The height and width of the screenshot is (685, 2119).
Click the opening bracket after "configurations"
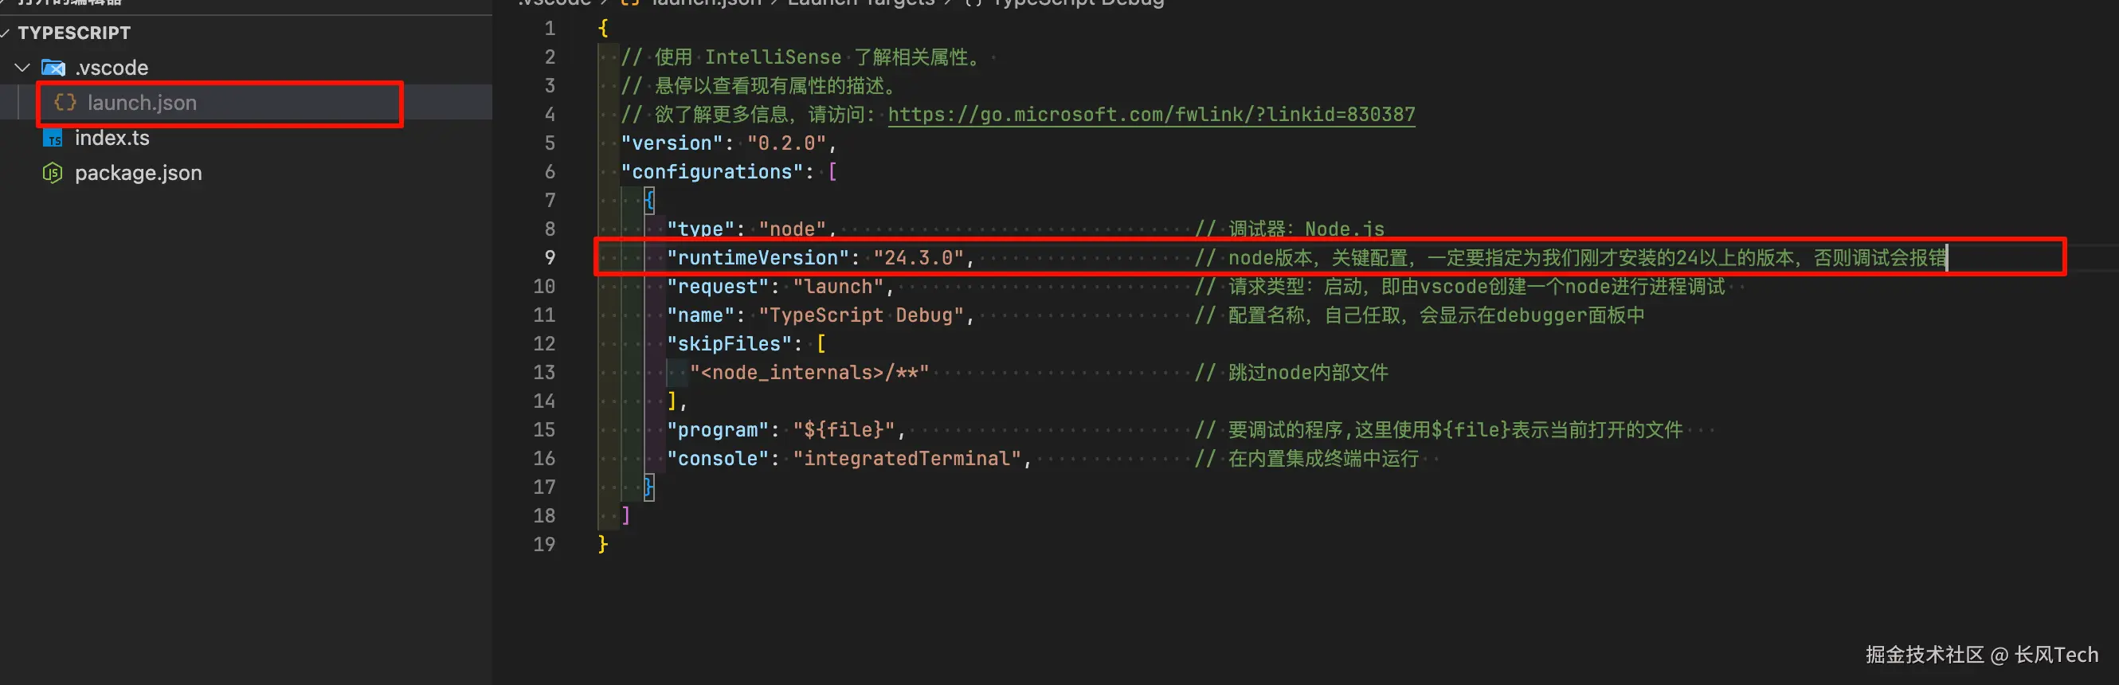(832, 172)
